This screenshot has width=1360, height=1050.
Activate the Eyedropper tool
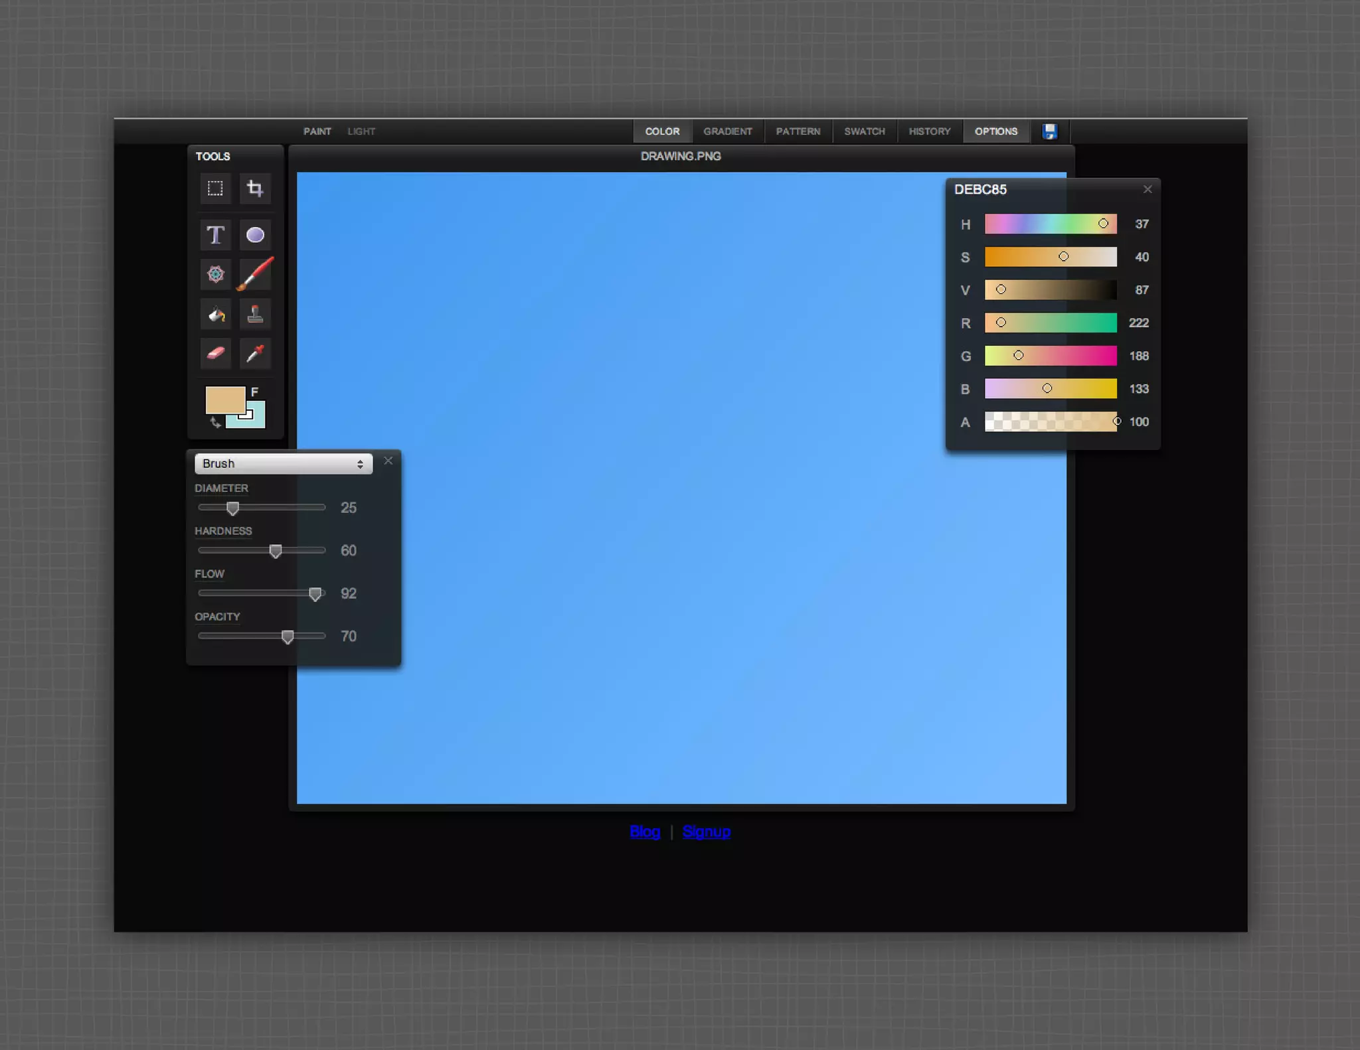tap(255, 353)
